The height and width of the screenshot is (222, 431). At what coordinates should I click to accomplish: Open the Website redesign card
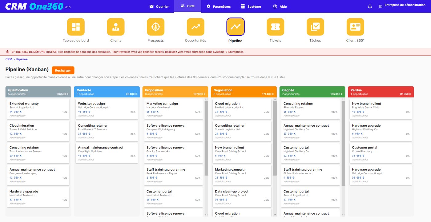point(107,109)
